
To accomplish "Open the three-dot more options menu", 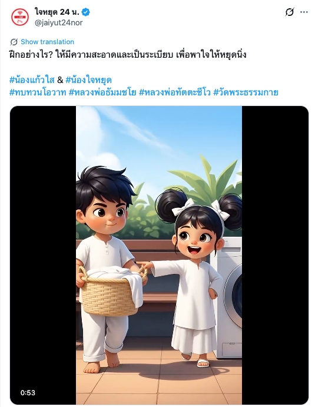I will coord(304,12).
